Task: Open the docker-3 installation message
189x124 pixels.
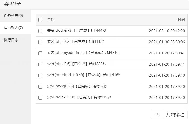Action: click(x=77, y=31)
